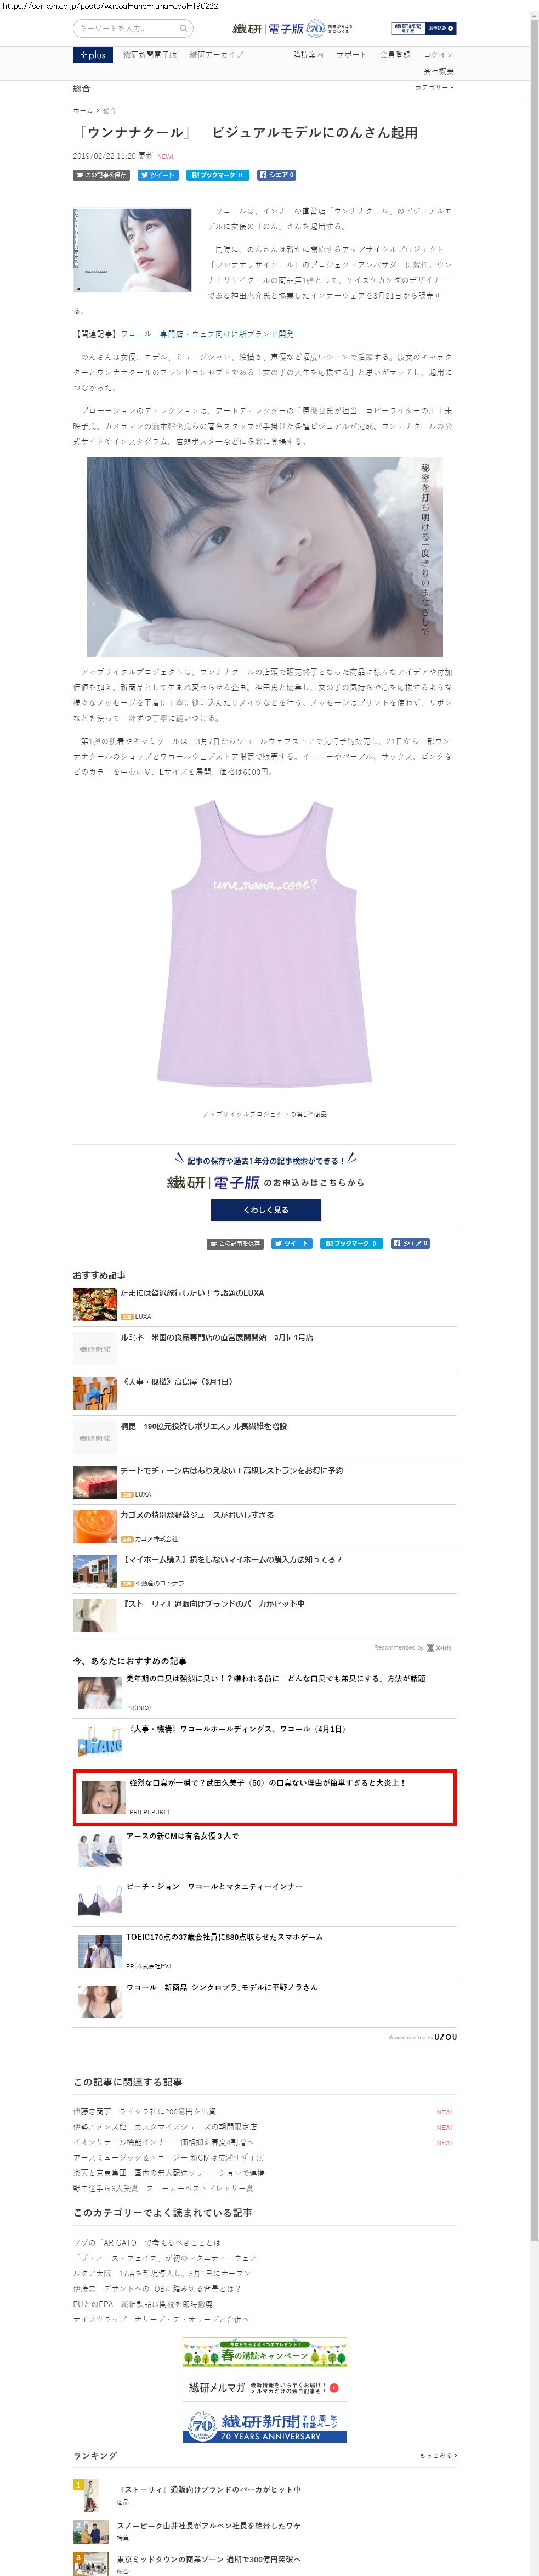Click the search magnifier icon in keyword box

[184, 28]
